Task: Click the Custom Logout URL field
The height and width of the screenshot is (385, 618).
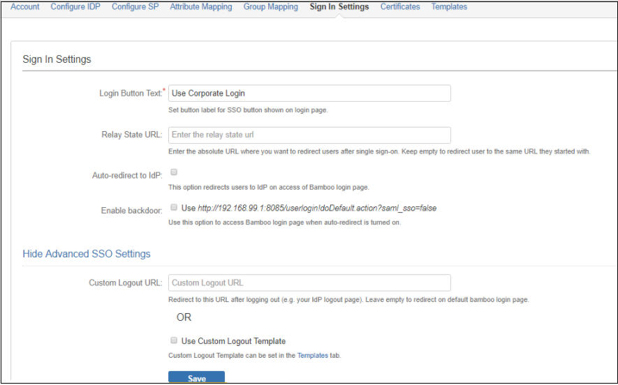Action: coord(309,282)
